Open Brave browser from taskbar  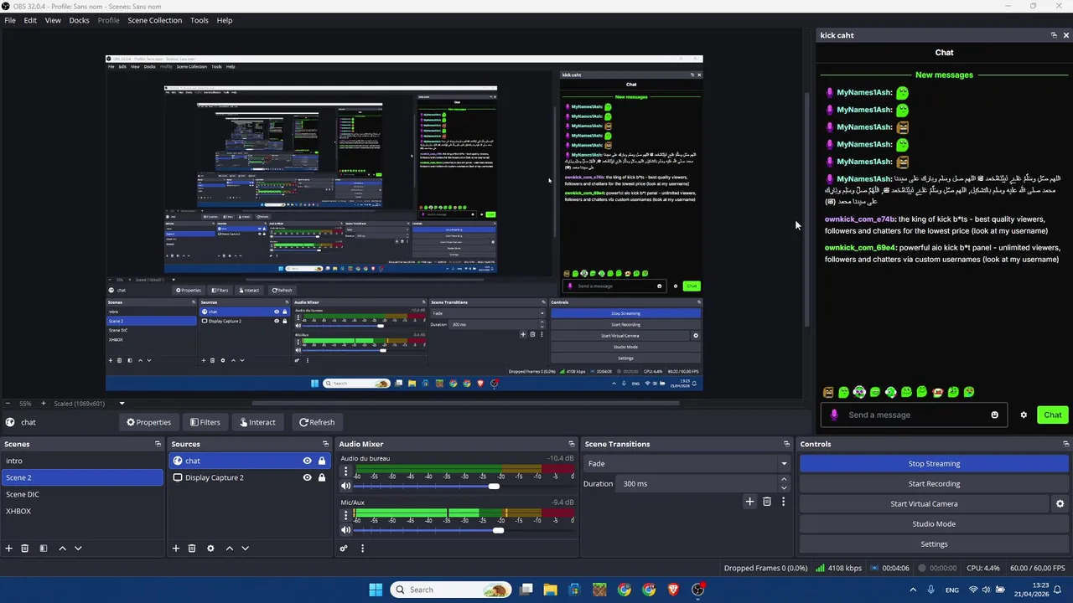[x=673, y=590]
